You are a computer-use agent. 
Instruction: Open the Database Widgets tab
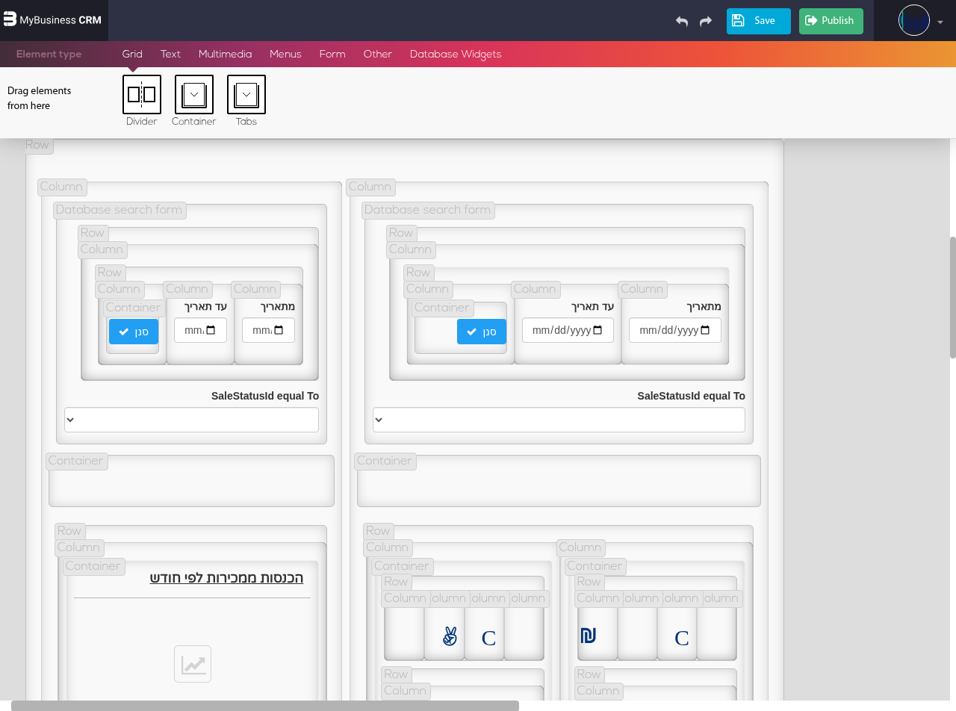[456, 55]
